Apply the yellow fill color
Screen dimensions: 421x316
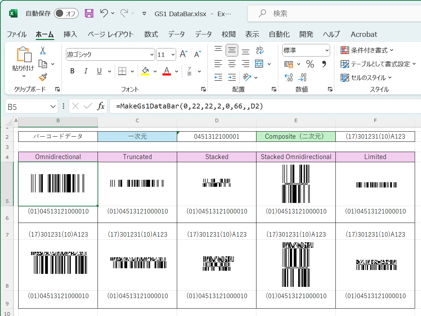click(x=145, y=71)
